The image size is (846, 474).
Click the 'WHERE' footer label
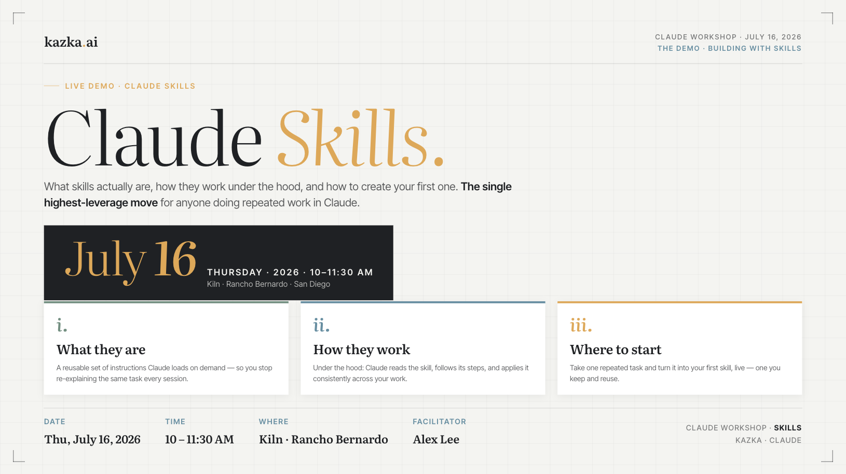pos(274,422)
